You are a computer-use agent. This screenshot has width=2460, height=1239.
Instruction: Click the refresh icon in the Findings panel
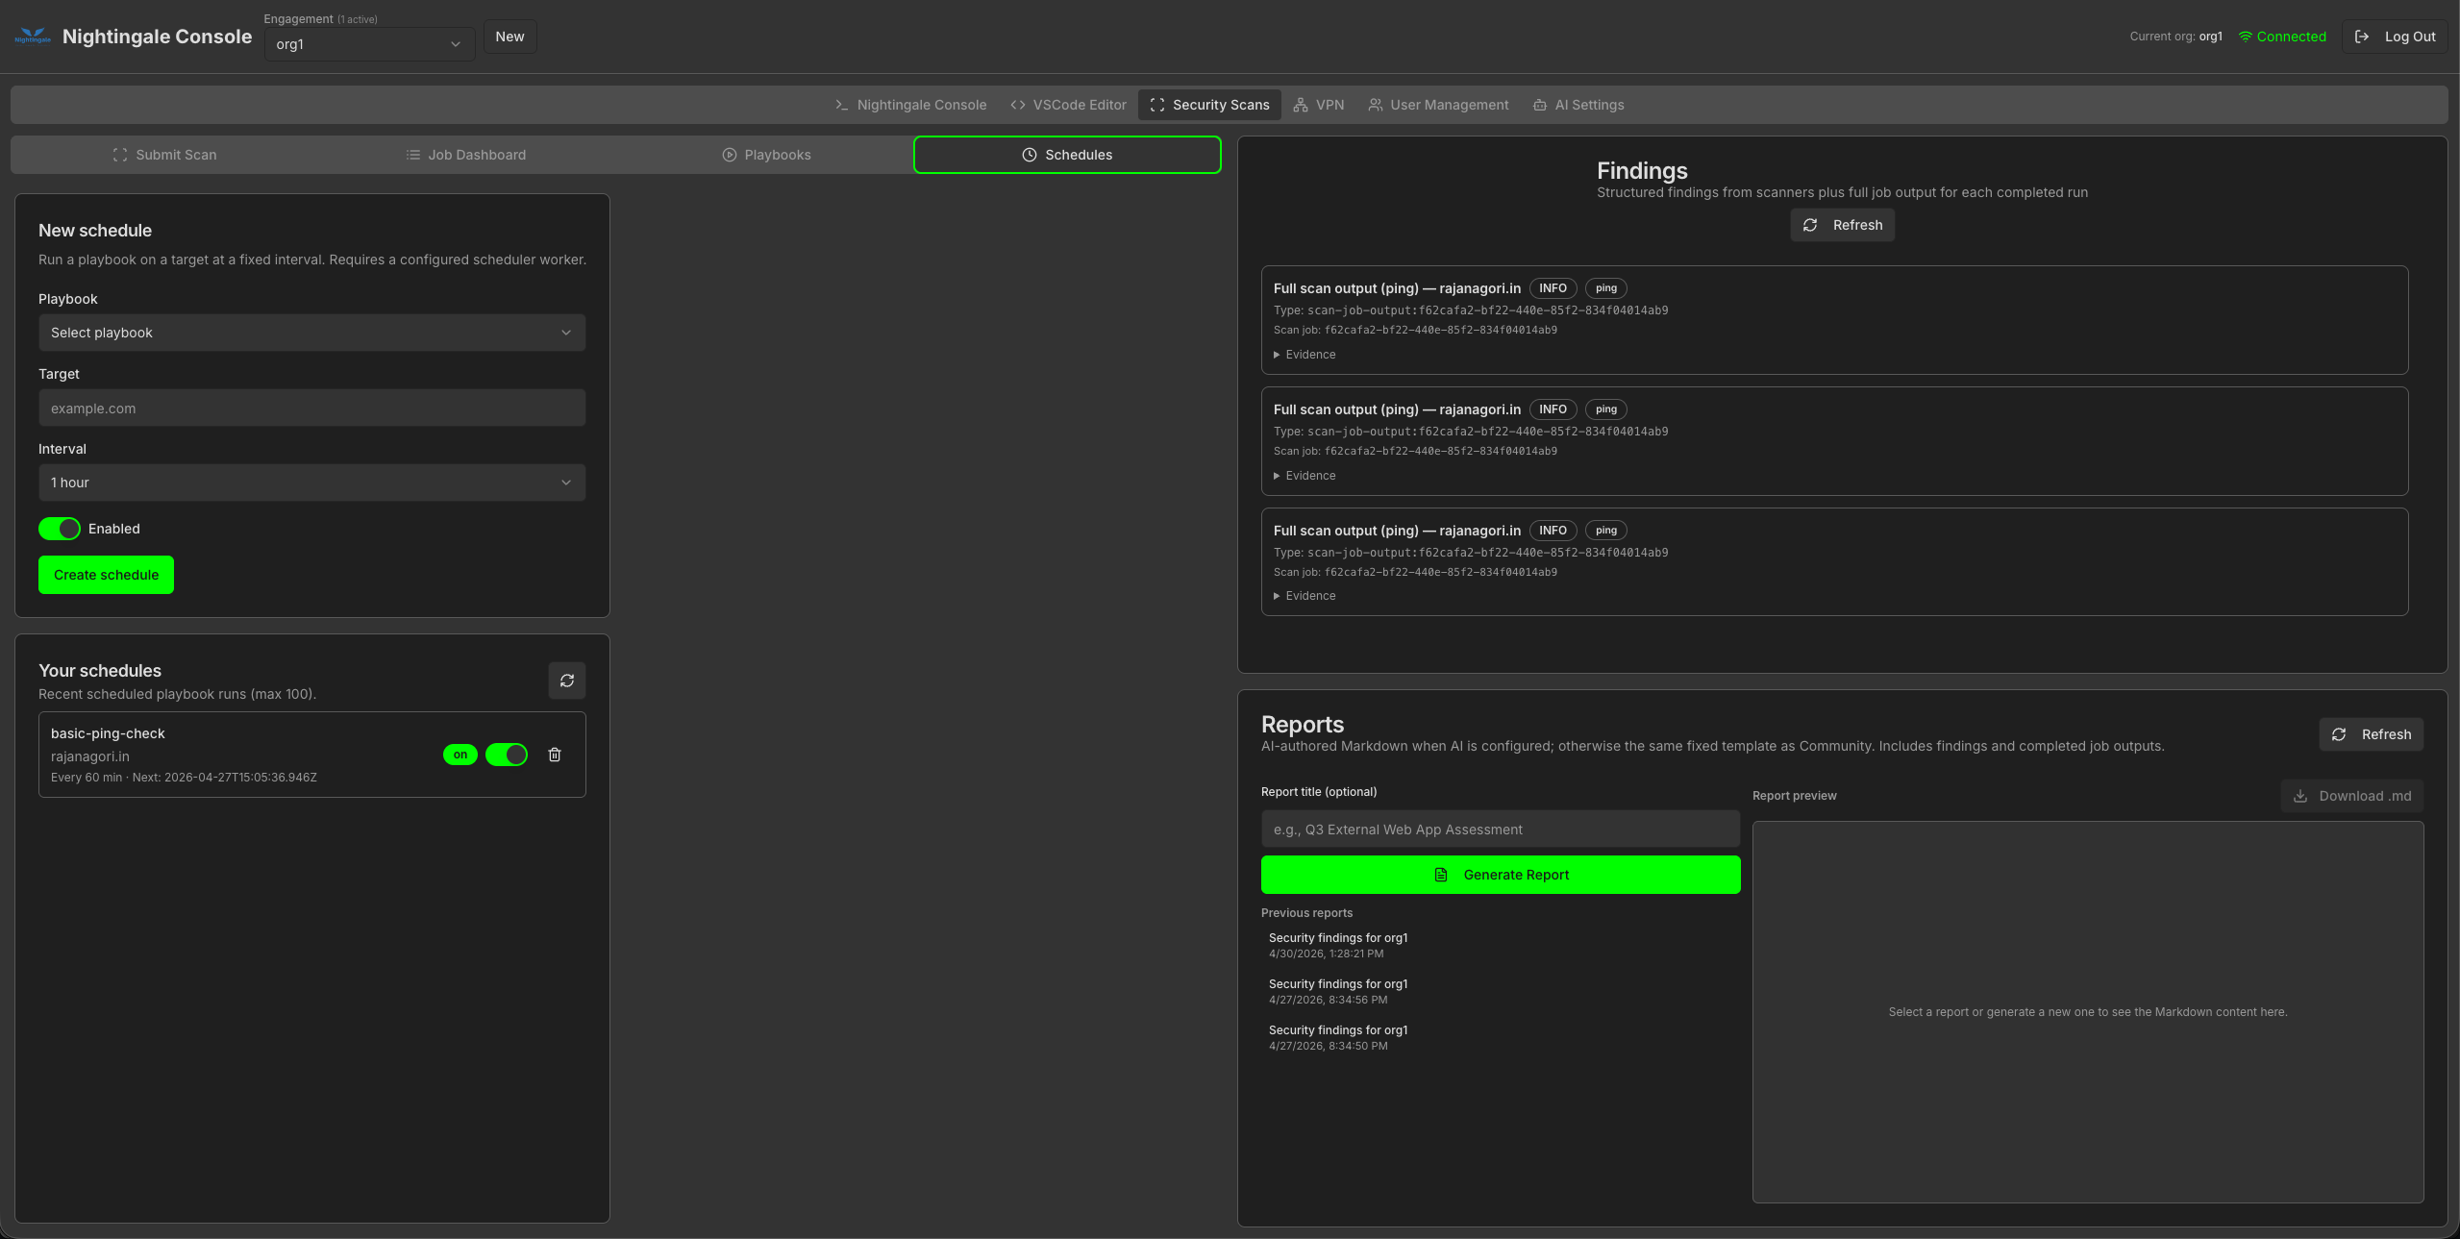(x=1809, y=225)
